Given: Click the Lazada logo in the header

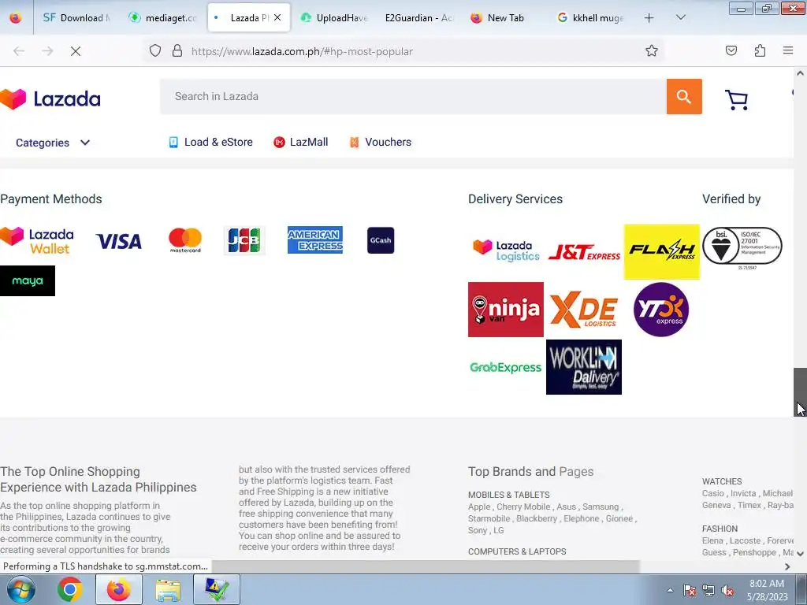Looking at the screenshot, I should (50, 98).
